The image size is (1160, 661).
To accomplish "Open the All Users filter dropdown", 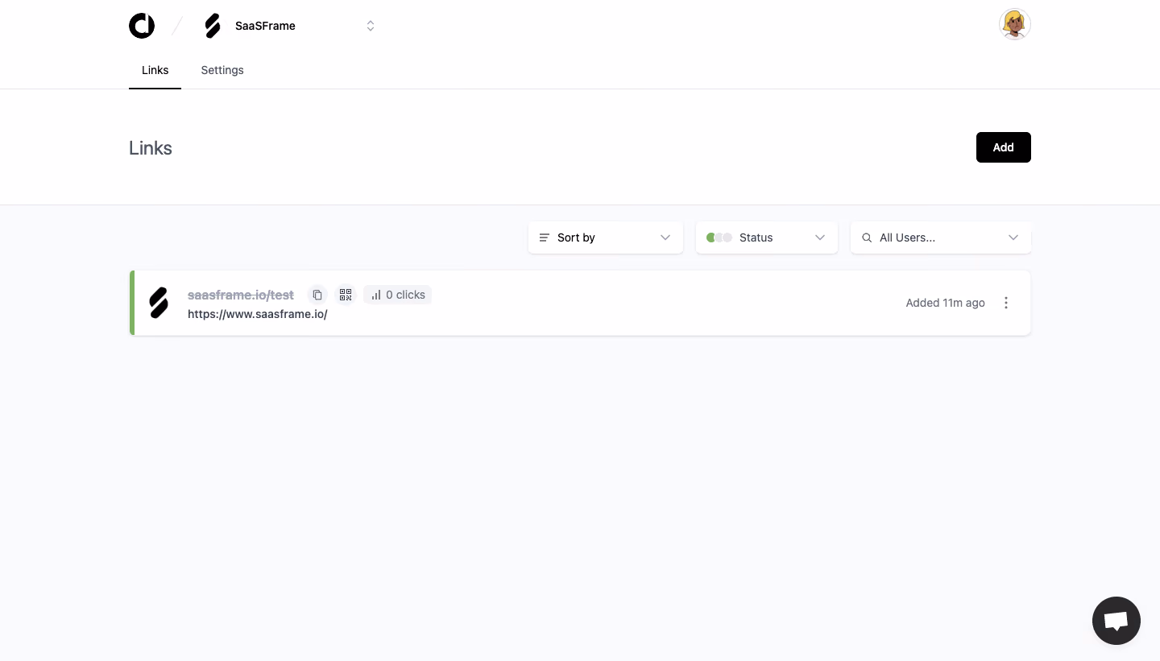I will (x=941, y=238).
